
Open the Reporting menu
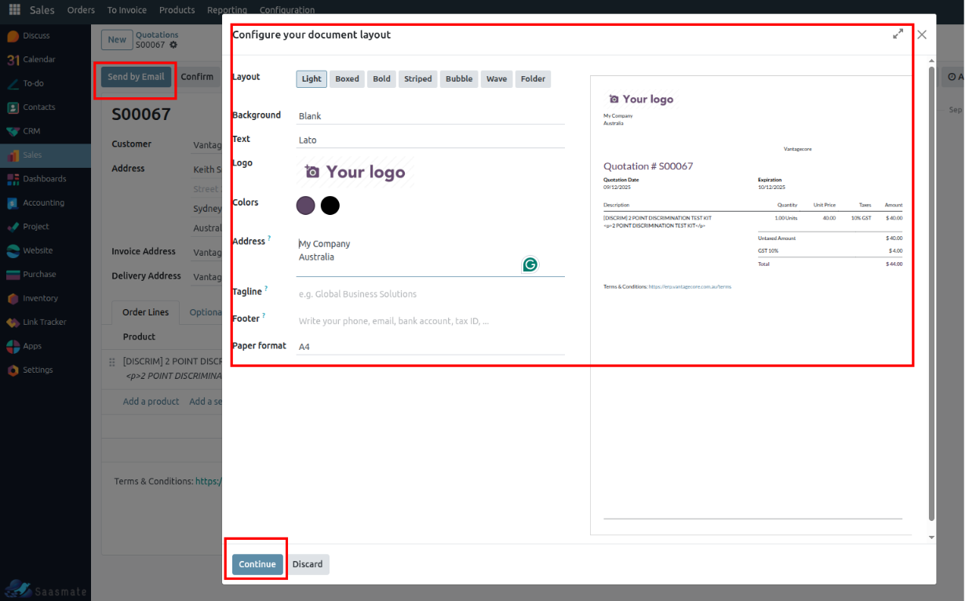coord(227,10)
